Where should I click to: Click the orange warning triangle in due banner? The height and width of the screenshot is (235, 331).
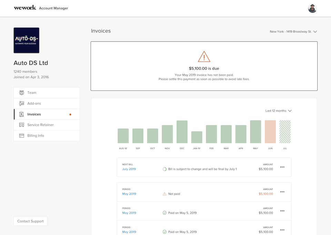click(204, 57)
